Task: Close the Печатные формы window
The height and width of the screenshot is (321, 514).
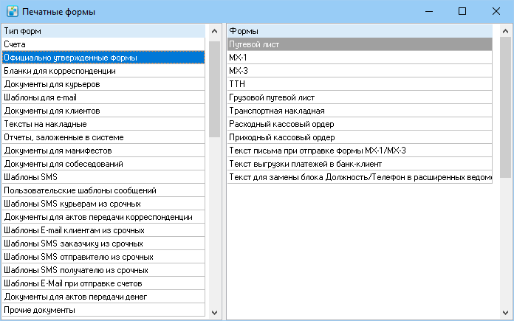Action: (496, 12)
